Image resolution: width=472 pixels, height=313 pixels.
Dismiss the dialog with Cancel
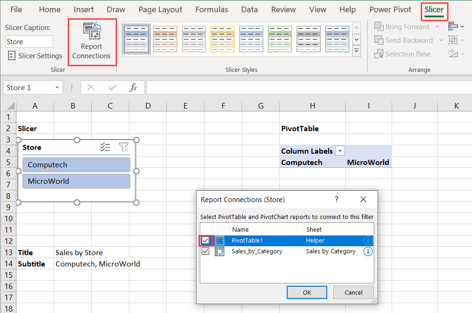tap(353, 292)
